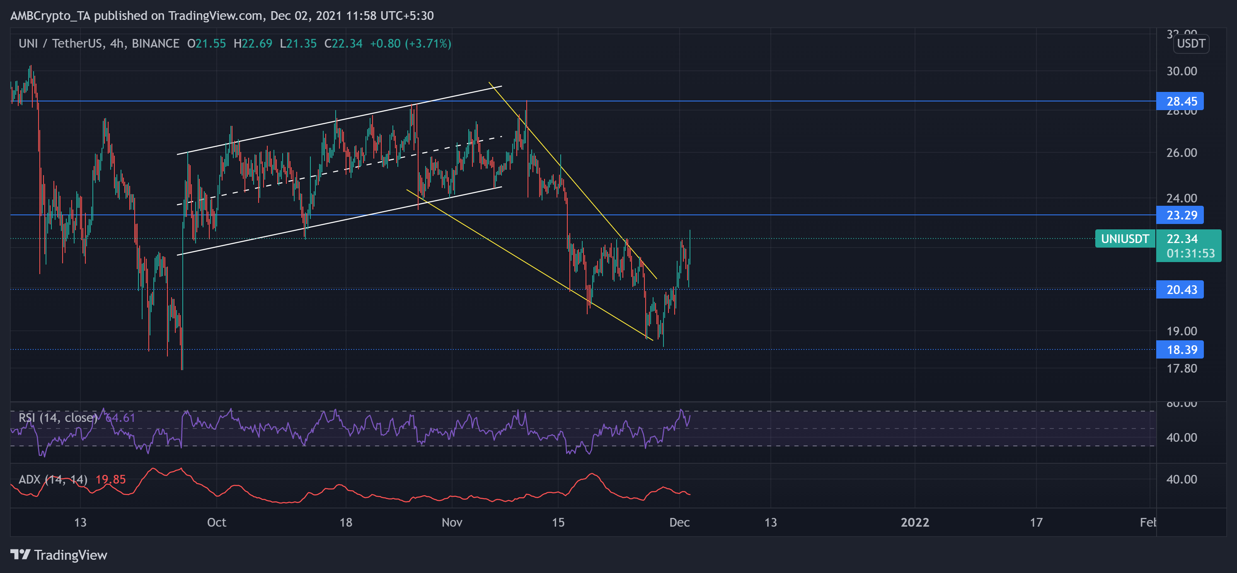The image size is (1237, 573).
Task: Click the ADX pane 40.00 axis label
Action: tap(1182, 479)
